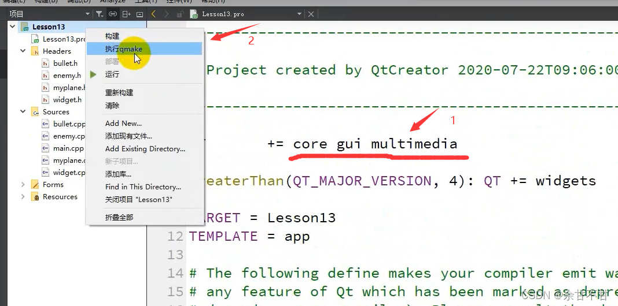Image resolution: width=618 pixels, height=306 pixels.
Task: Open the filter tree options
Action: pos(100,14)
